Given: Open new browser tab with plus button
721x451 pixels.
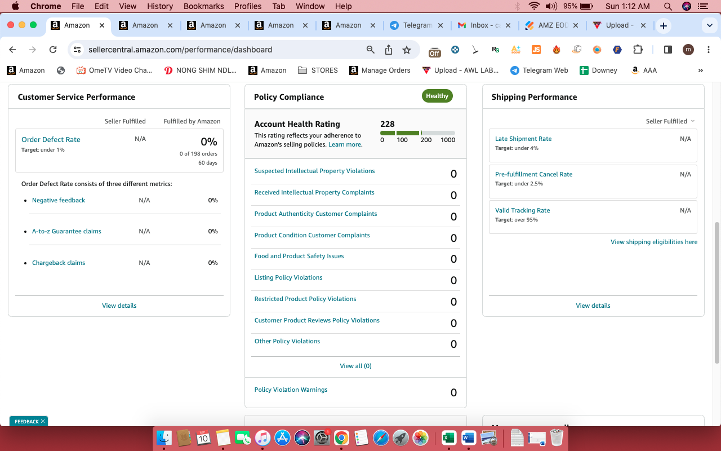Looking at the screenshot, I should click(664, 26).
